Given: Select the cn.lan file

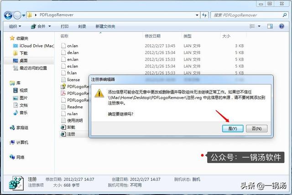Looking at the screenshot, I should pos(73,46).
